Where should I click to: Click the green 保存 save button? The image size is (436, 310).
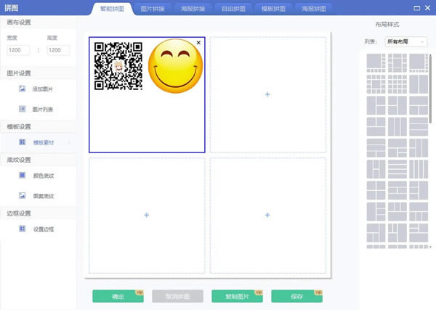tap(296, 296)
